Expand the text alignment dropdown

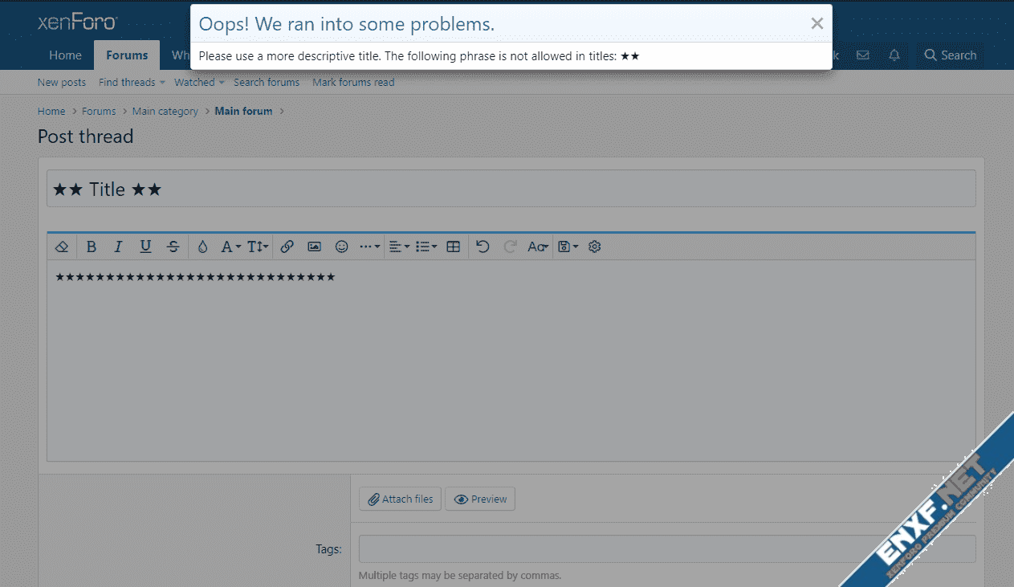tap(398, 247)
